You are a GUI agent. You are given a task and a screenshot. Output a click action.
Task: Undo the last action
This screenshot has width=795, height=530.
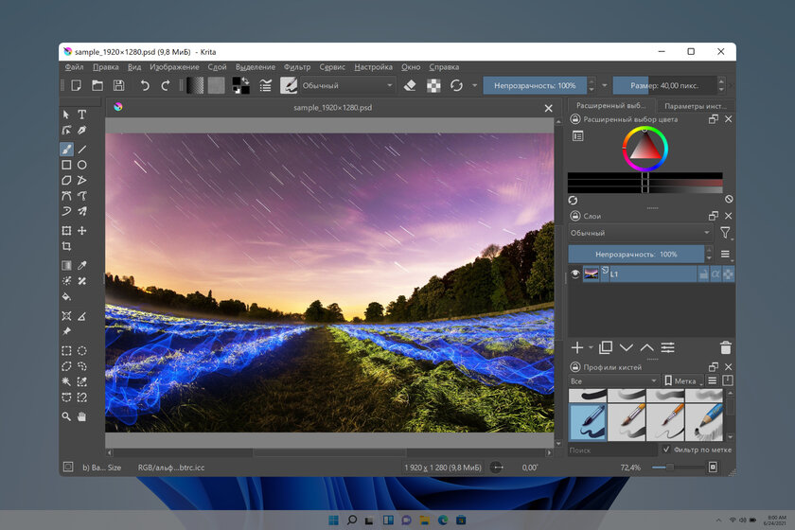(x=145, y=86)
